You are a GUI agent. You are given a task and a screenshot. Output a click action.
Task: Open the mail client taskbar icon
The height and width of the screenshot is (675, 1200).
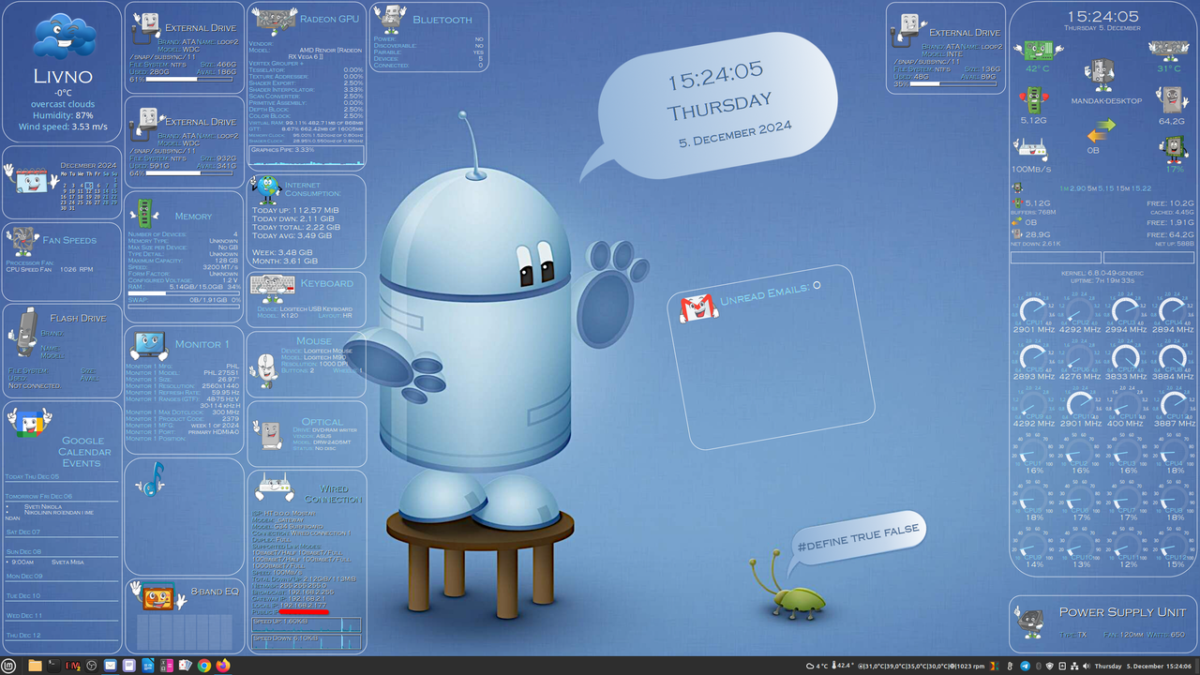click(110, 666)
